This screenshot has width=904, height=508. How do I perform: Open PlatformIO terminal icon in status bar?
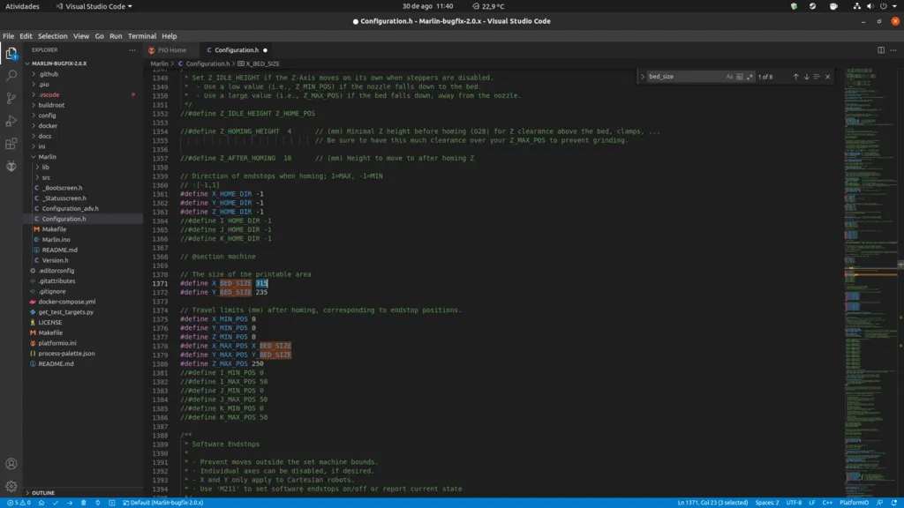pyautogui.click(x=112, y=503)
